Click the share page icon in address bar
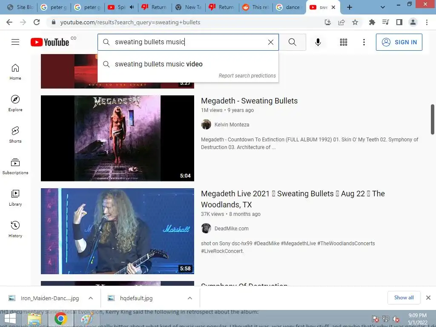The image size is (436, 327). 341,22
